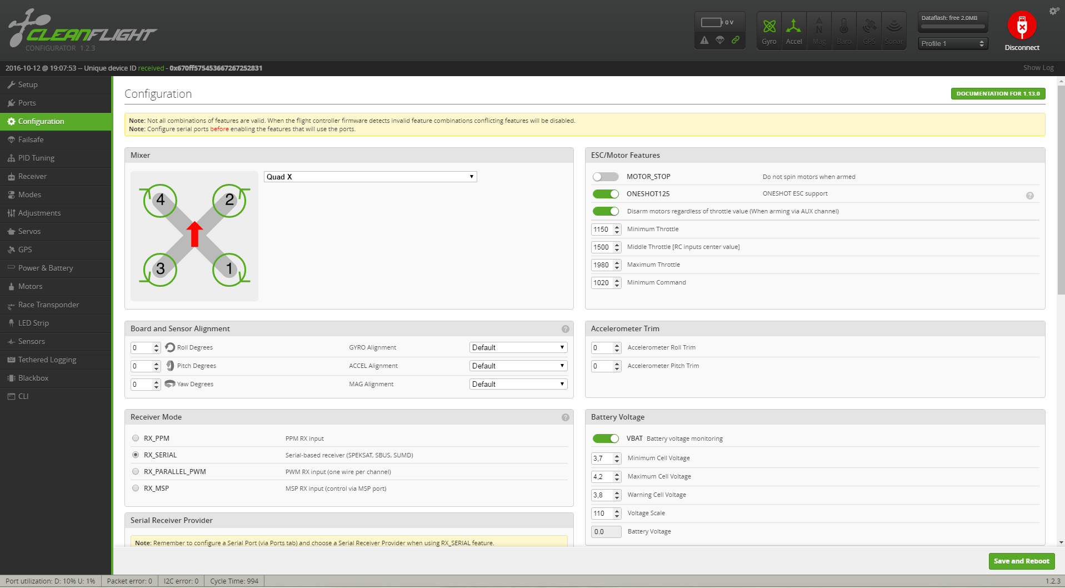Toggle disarm motors regardless of throttle switch
The height and width of the screenshot is (588, 1065).
click(x=606, y=211)
